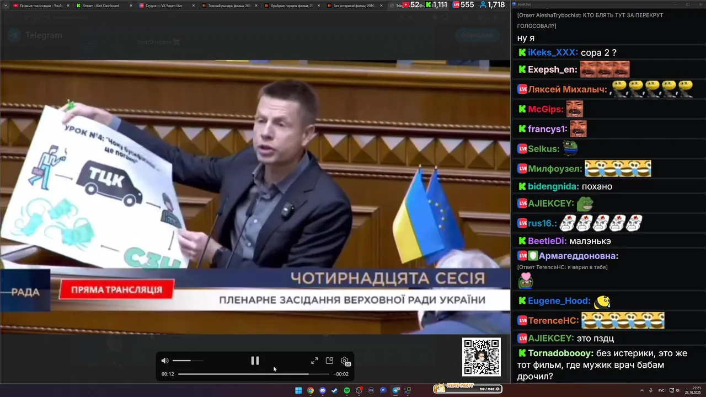
Task: Click the Meme Party 100/1500 widget
Action: pyautogui.click(x=468, y=389)
